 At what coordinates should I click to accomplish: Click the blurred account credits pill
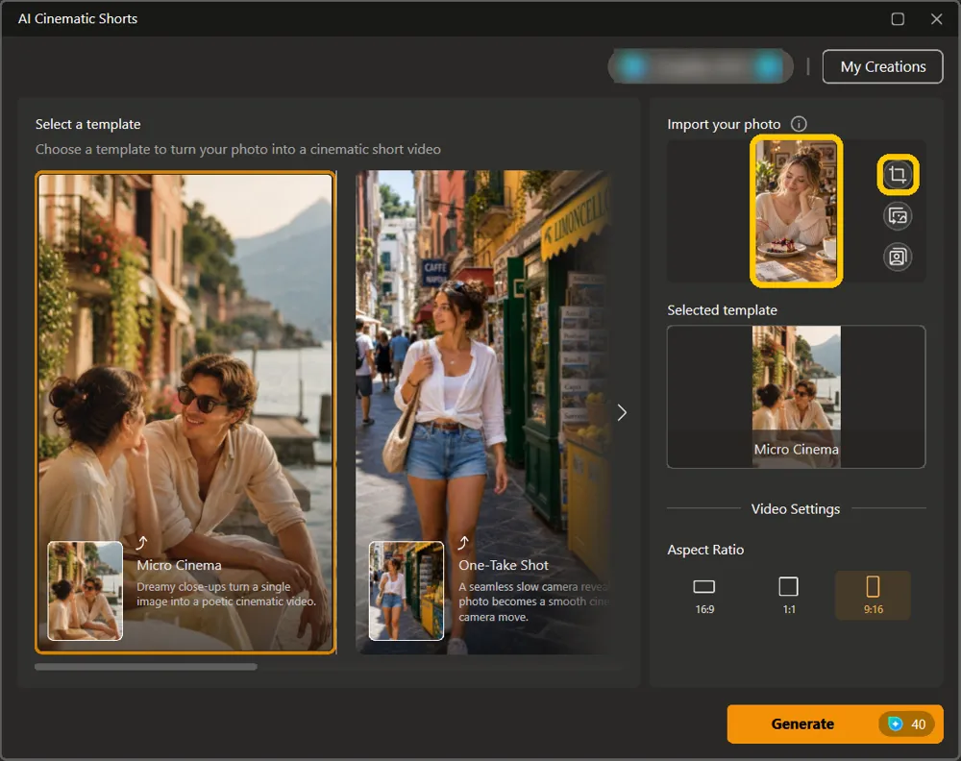click(x=701, y=66)
